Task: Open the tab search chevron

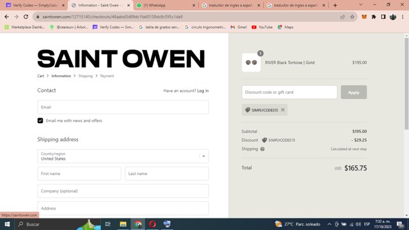Action: 360,5
